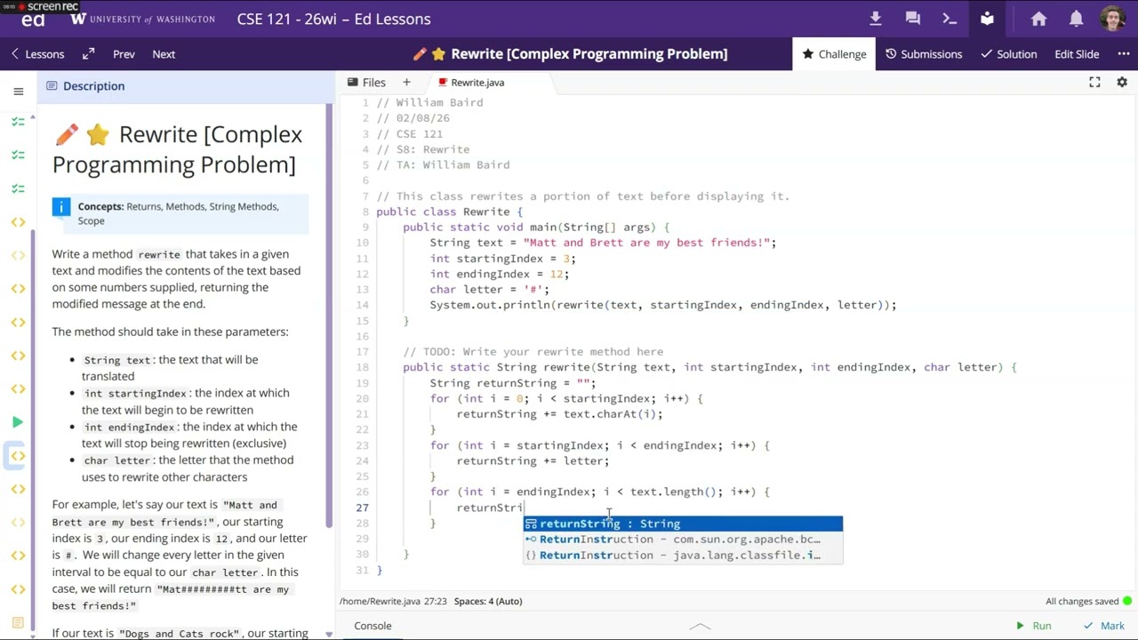Select the Rewrite.java file tab
Screen dimensions: 1138x640
(x=470, y=82)
